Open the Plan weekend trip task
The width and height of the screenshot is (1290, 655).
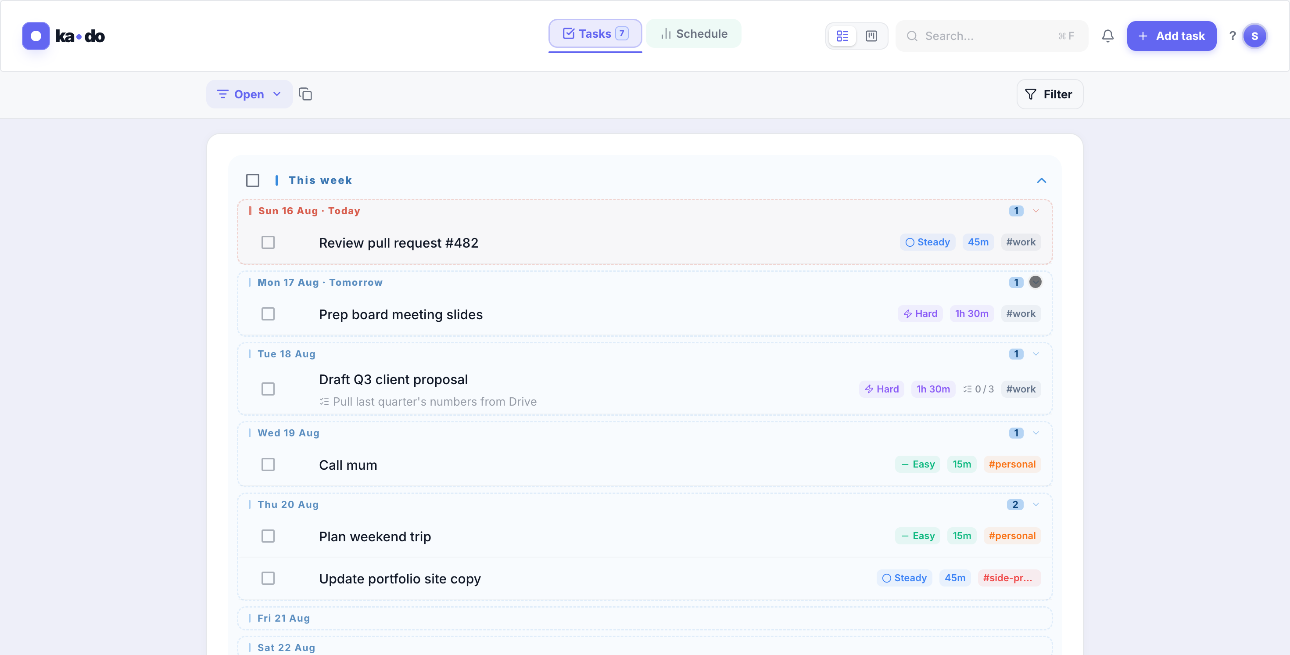point(375,537)
